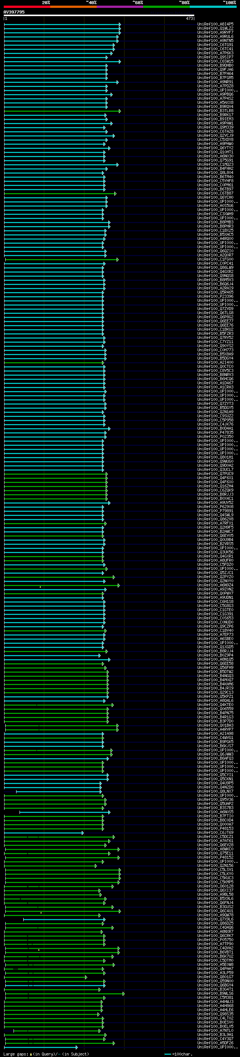Select hit UniRef100_A8I4P5
This screenshot has width=240, height=1057.
pos(215,24)
